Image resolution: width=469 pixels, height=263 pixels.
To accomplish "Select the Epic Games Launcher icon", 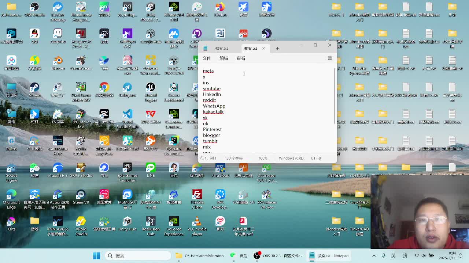I will click(127, 172).
